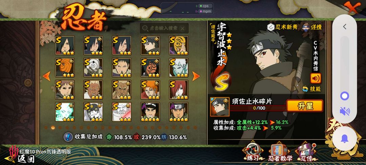This screenshot has height=165, width=366.
Task: Click 返回 to go back
Action: (x=26, y=159)
